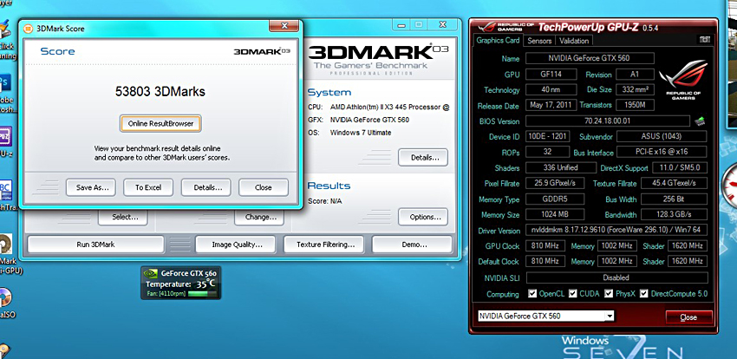Toggle the DirectCompute 5.0 checkbox
The height and width of the screenshot is (359, 737).
pyautogui.click(x=643, y=294)
